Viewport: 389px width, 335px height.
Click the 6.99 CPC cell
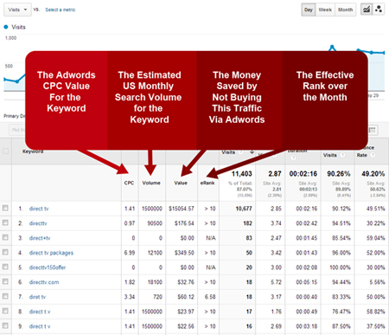click(x=130, y=253)
